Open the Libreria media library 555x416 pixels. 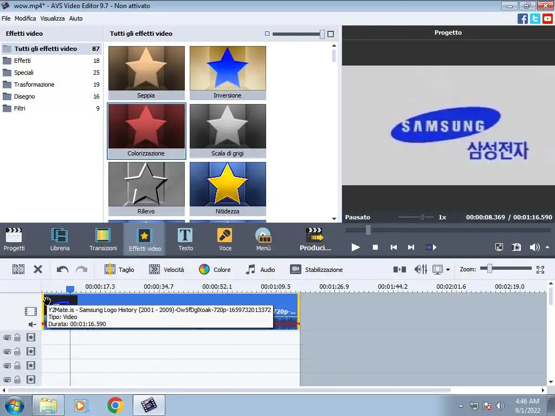click(x=60, y=239)
